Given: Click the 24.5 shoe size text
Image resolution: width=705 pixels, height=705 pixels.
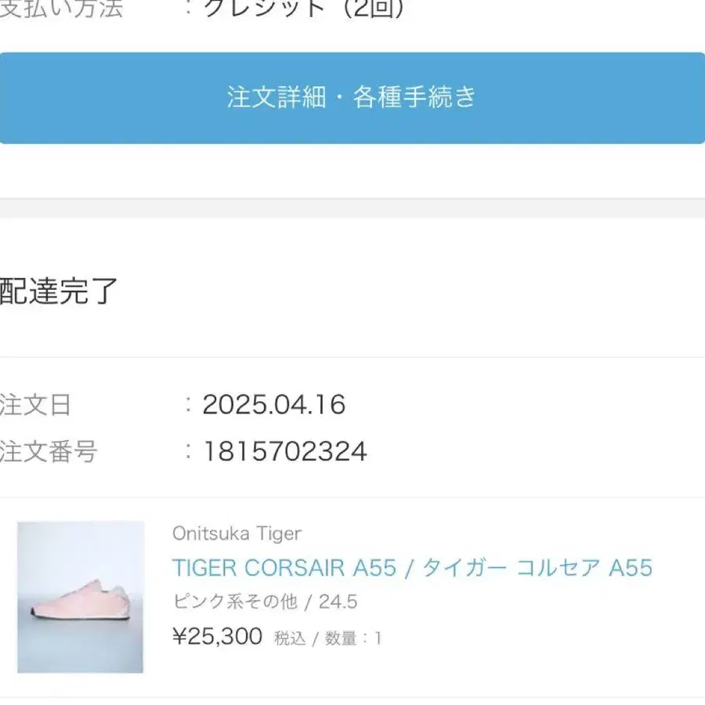Looking at the screenshot, I should (x=338, y=602).
